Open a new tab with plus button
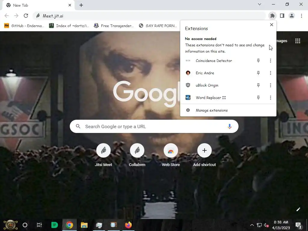The image size is (308, 231). coord(81,5)
